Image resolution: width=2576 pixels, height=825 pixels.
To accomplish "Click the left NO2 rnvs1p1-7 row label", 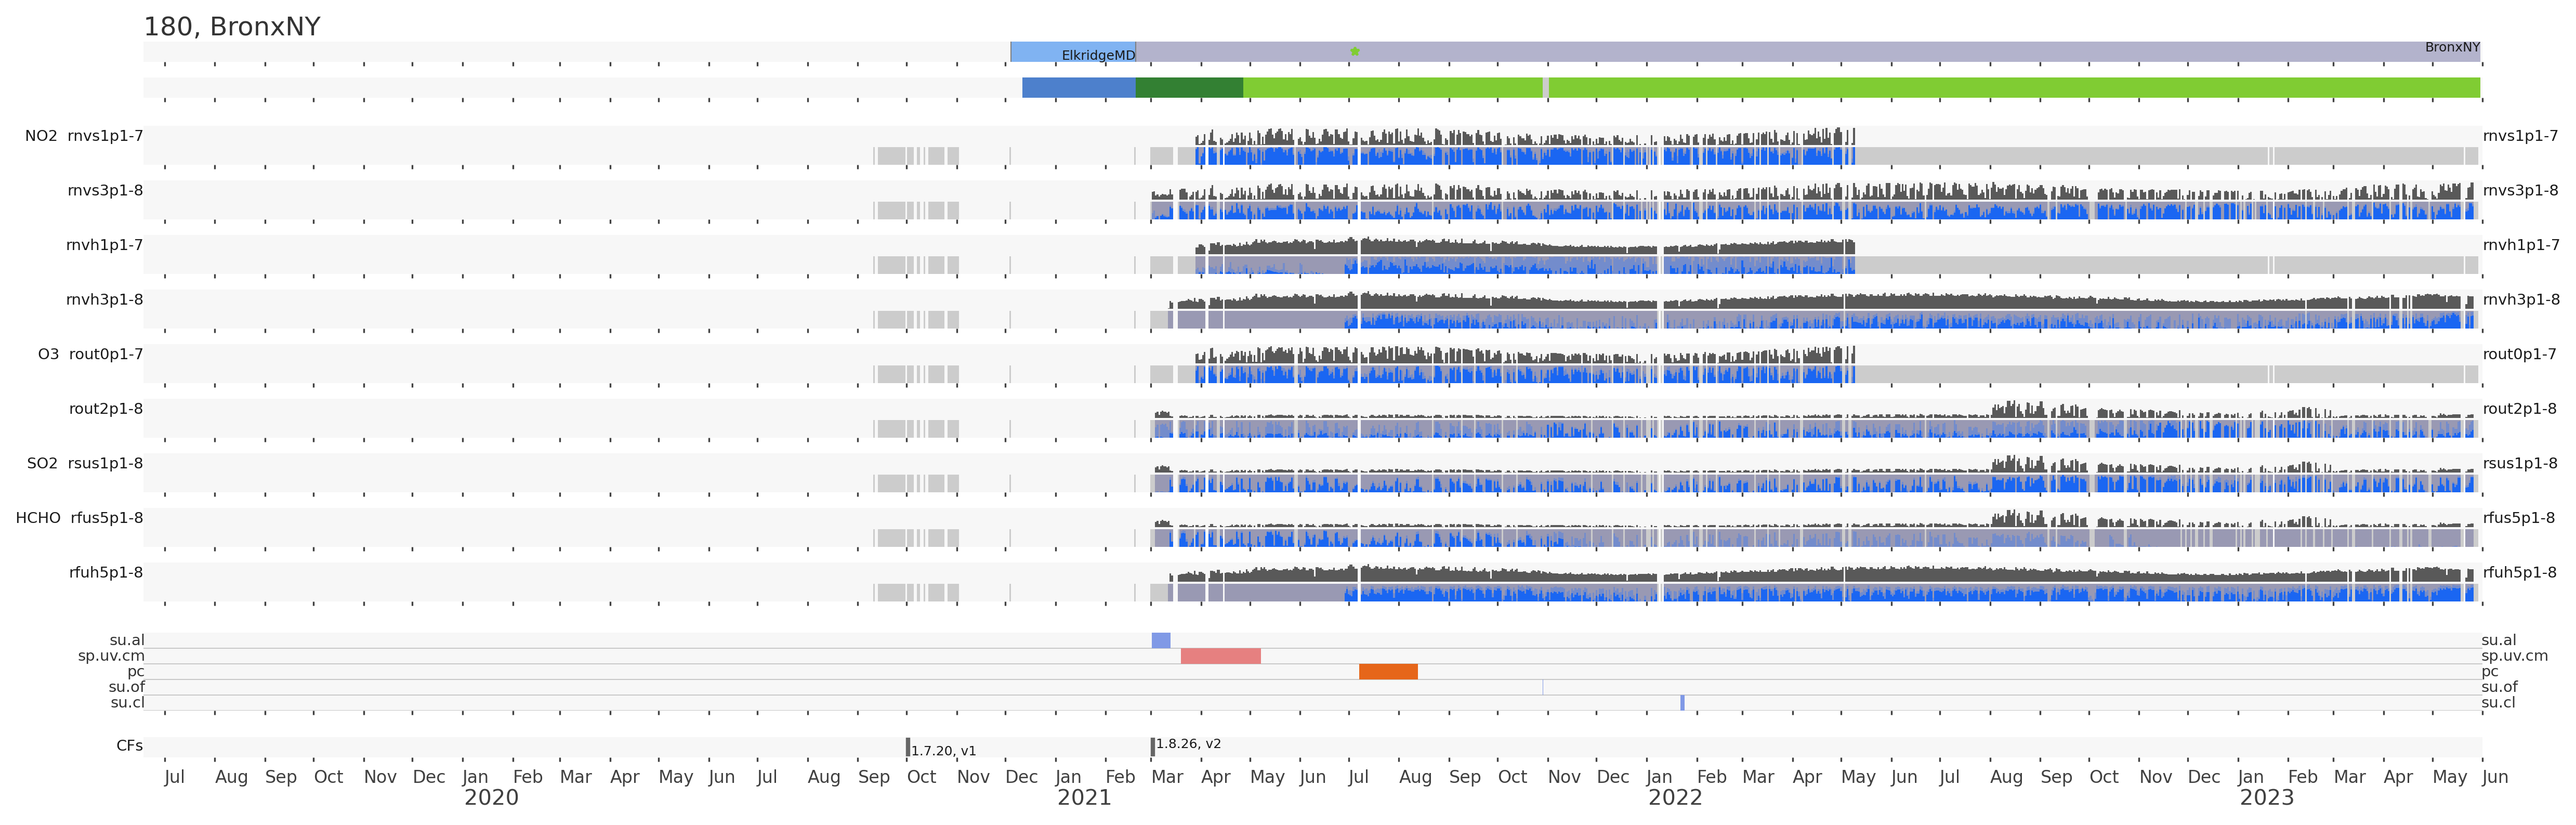I will click(84, 136).
